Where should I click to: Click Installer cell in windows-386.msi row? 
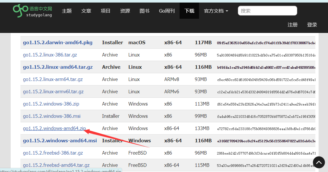click(111, 116)
